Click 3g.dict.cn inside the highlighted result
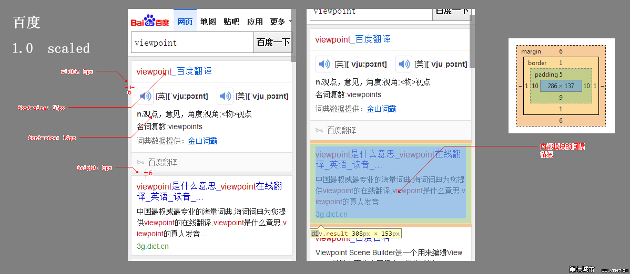The width and height of the screenshot is (630, 274). [331, 214]
